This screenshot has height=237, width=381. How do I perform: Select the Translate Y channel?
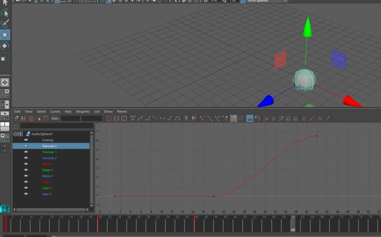[49, 152]
